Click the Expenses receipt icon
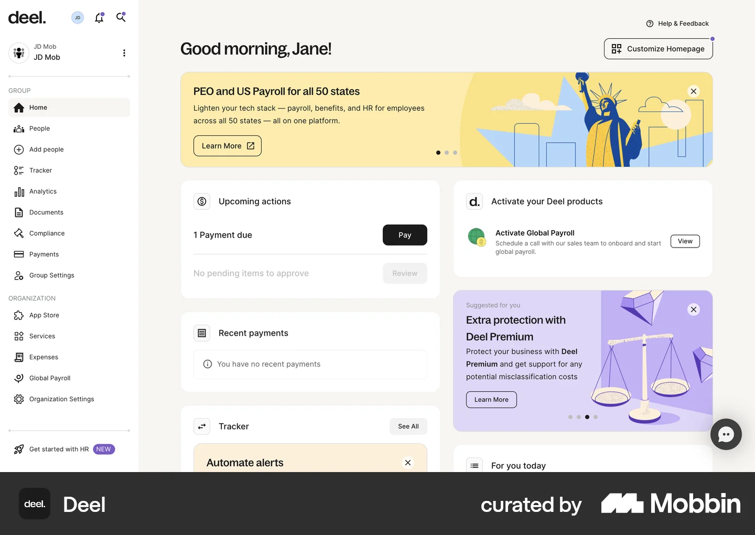 click(x=19, y=357)
